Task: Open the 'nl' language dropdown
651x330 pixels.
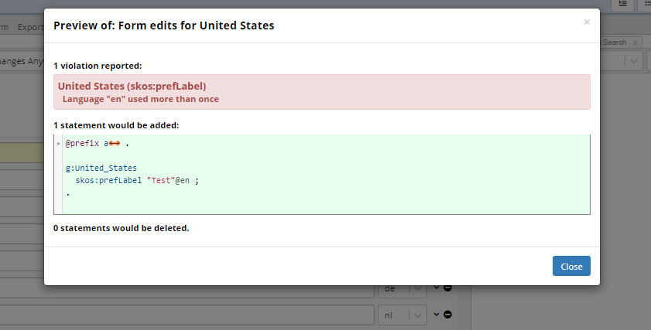Action: click(x=402, y=315)
